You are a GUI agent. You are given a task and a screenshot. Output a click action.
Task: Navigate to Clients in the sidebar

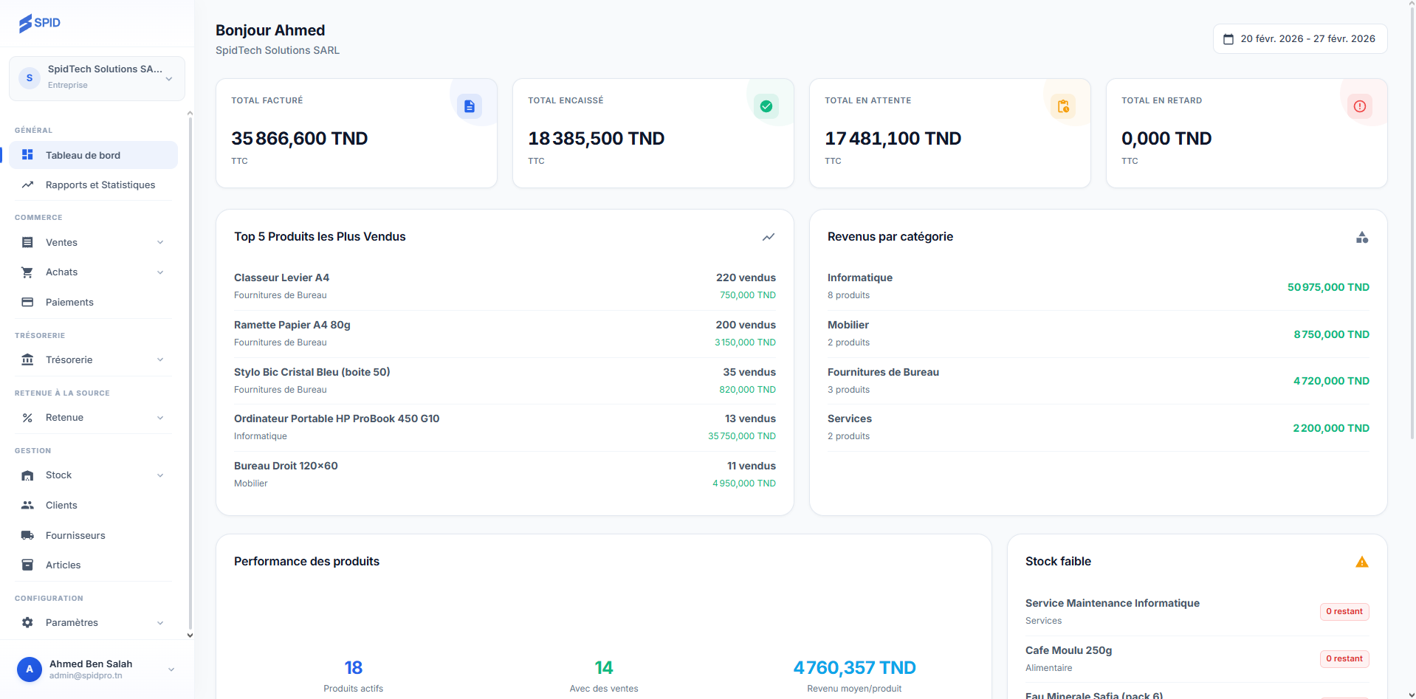[x=61, y=506]
